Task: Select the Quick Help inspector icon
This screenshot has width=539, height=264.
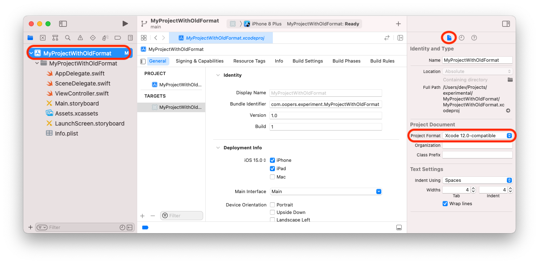Action: pos(474,38)
